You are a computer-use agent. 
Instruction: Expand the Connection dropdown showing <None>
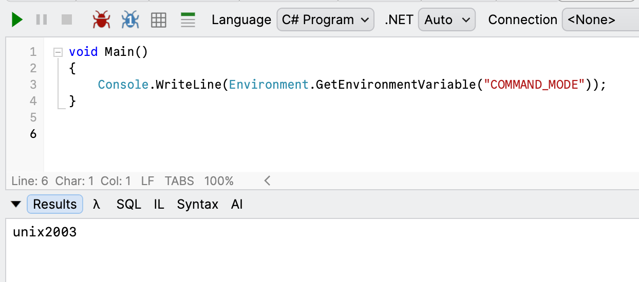[600, 20]
